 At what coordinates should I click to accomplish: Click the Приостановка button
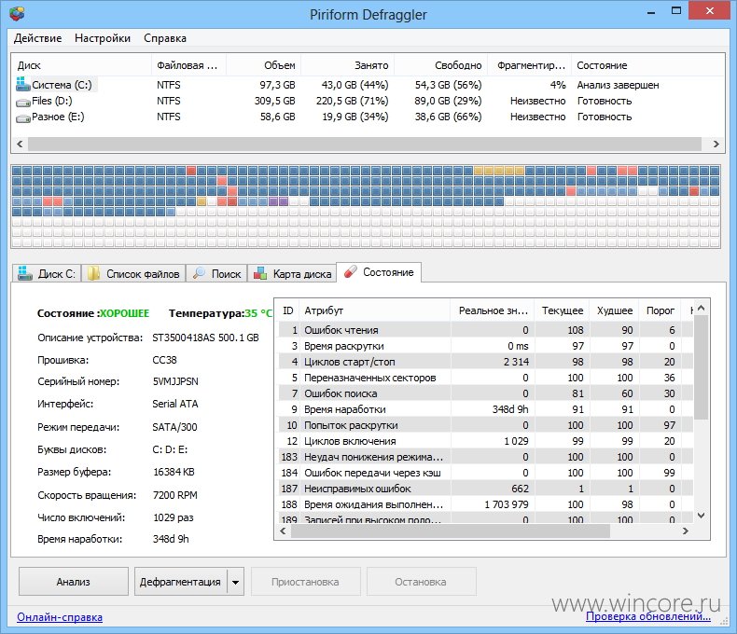(x=305, y=582)
